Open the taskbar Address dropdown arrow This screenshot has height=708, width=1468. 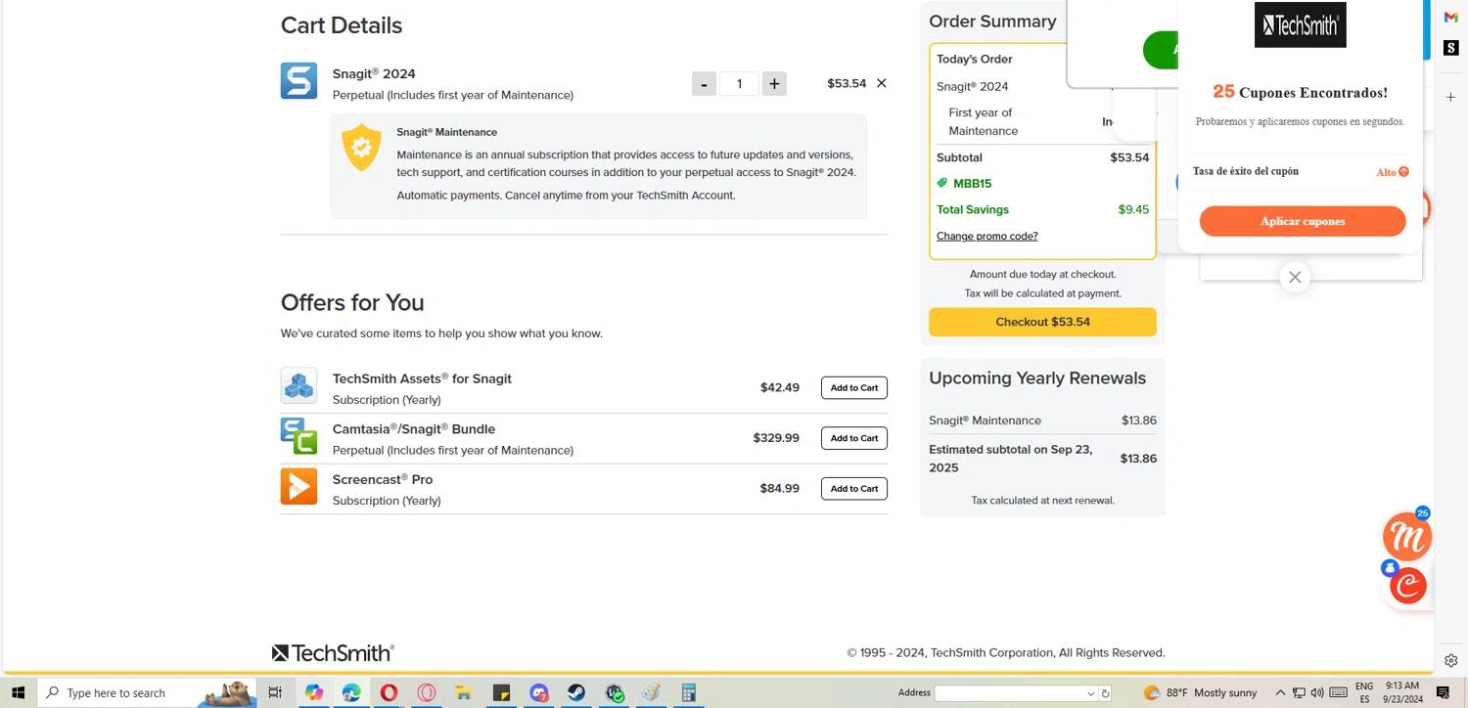point(1091,693)
